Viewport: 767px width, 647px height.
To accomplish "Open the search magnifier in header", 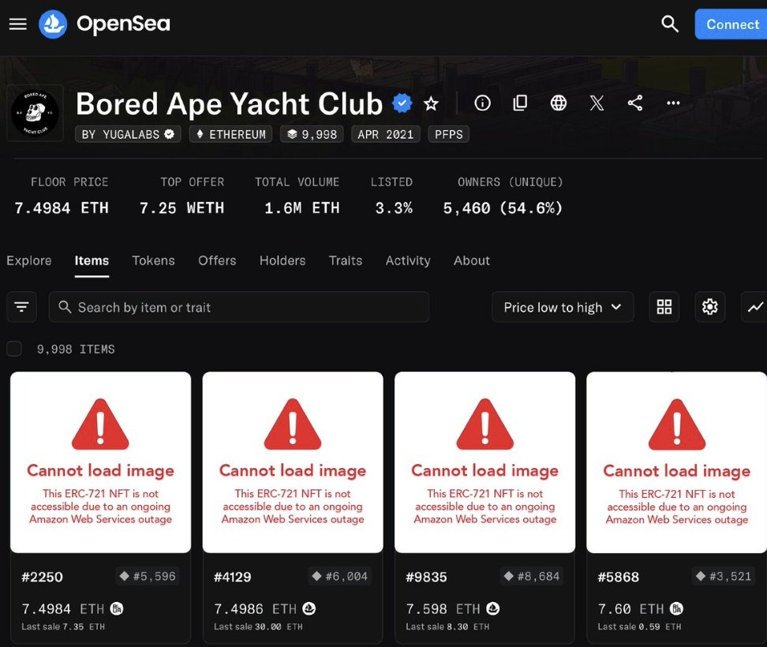I will coord(670,24).
